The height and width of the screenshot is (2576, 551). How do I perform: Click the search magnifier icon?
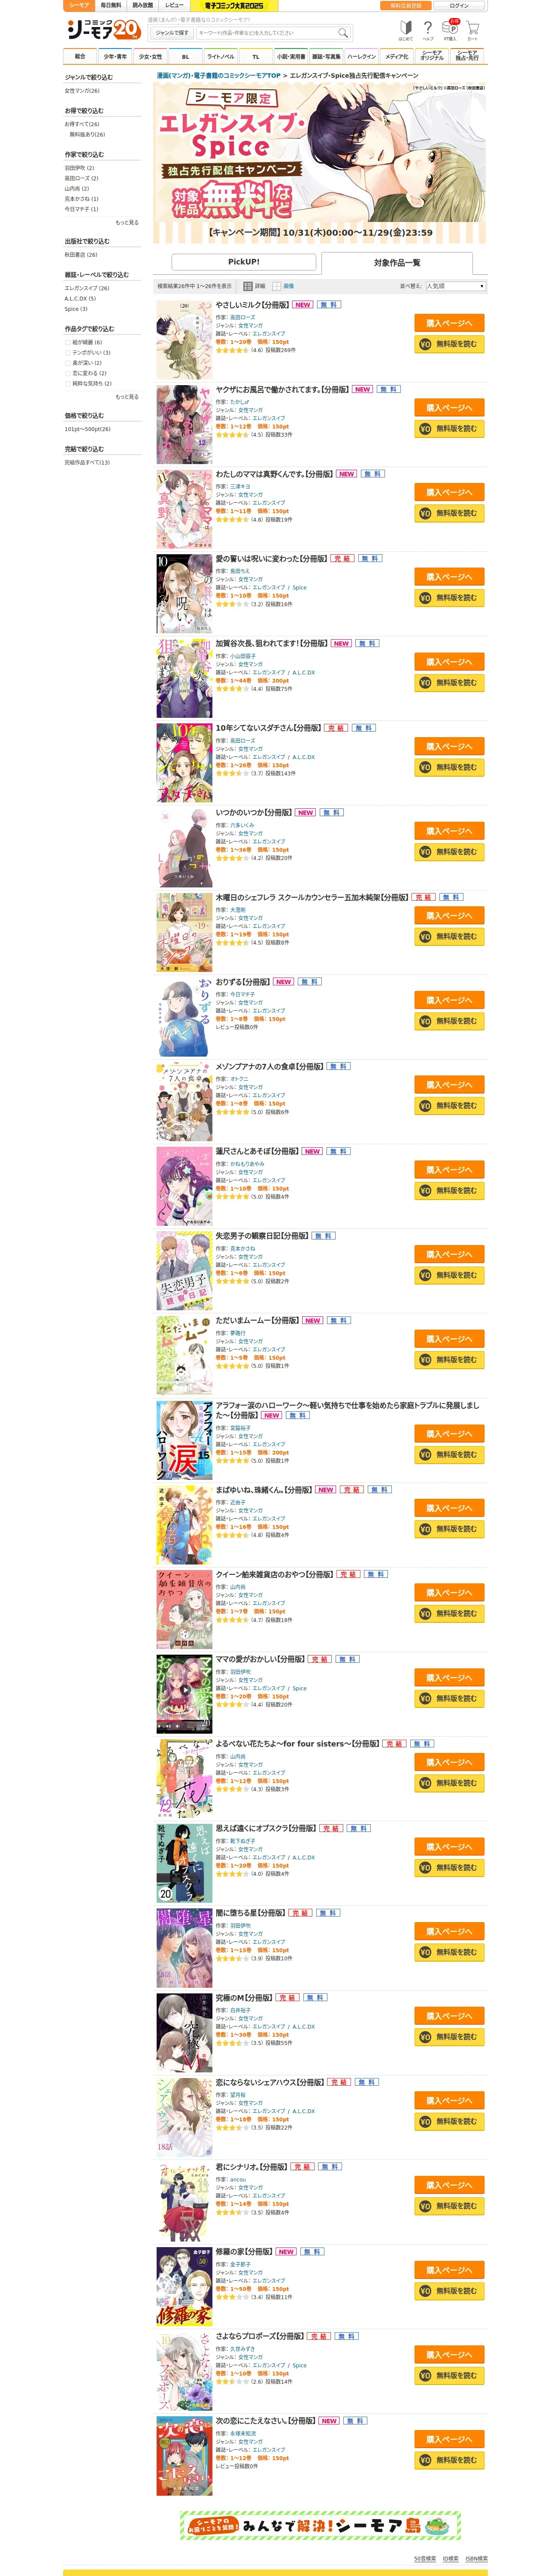pyautogui.click(x=343, y=33)
